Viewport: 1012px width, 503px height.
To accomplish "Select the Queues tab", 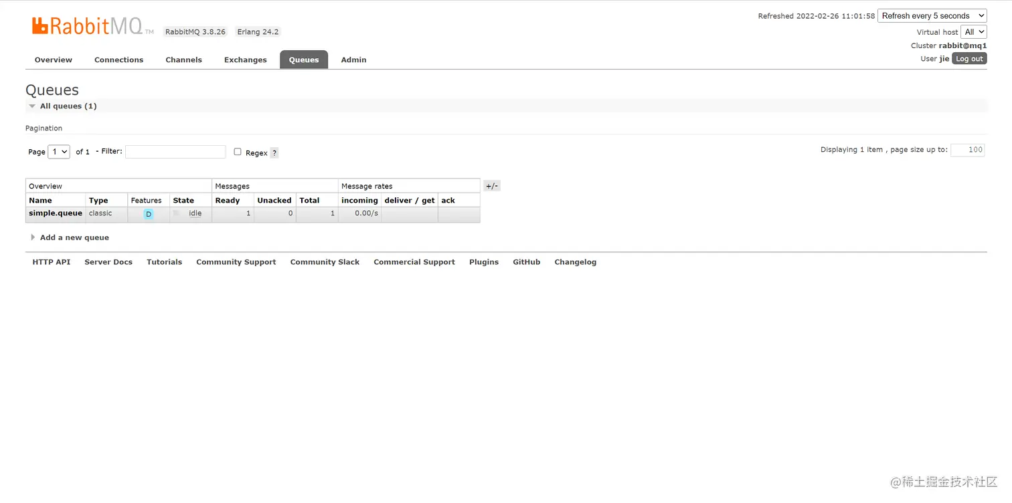I will tap(304, 60).
